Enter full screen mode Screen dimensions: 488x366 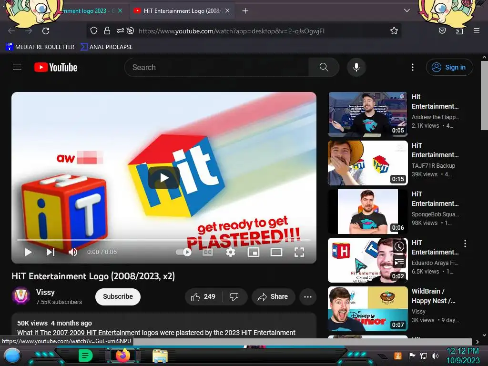tap(299, 252)
